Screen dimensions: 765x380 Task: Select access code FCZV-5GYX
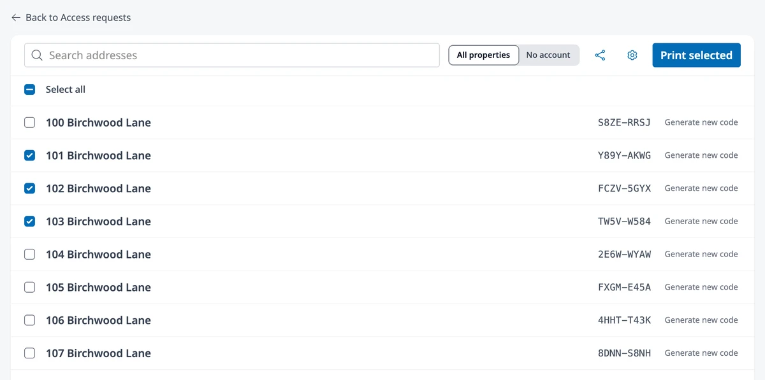(x=624, y=188)
